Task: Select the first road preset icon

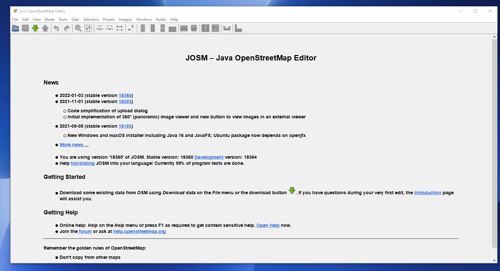Action: coord(143,28)
